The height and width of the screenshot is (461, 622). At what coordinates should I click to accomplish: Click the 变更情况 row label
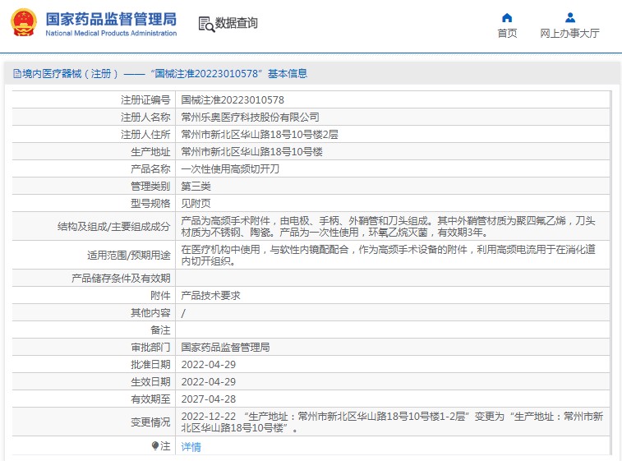150,422
